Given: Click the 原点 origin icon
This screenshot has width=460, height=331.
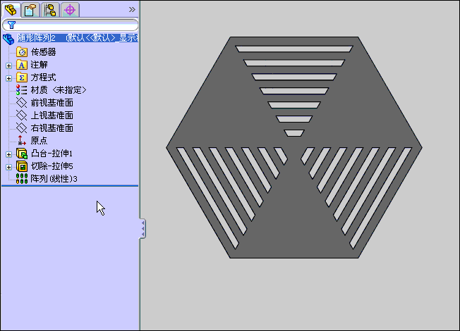Looking at the screenshot, I should (21, 140).
